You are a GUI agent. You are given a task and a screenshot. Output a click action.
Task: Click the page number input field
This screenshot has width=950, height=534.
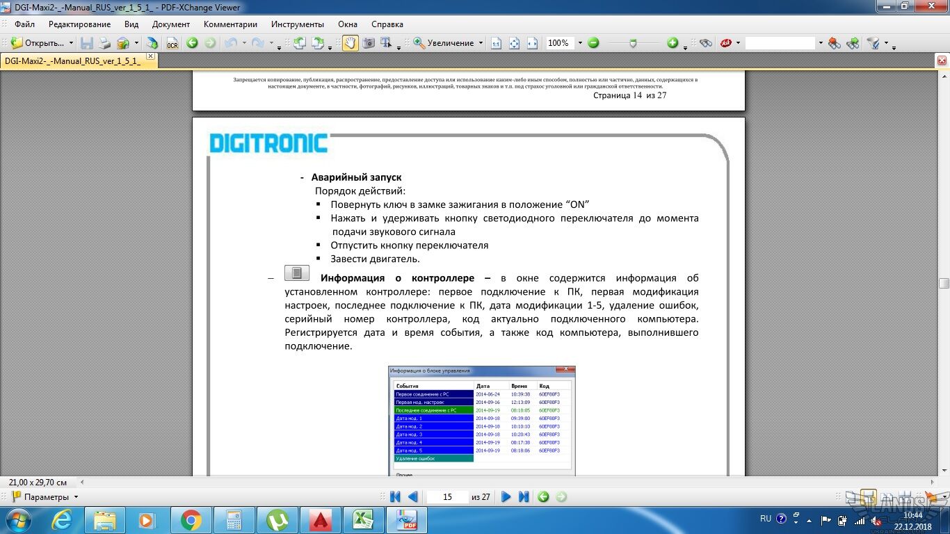coord(447,496)
